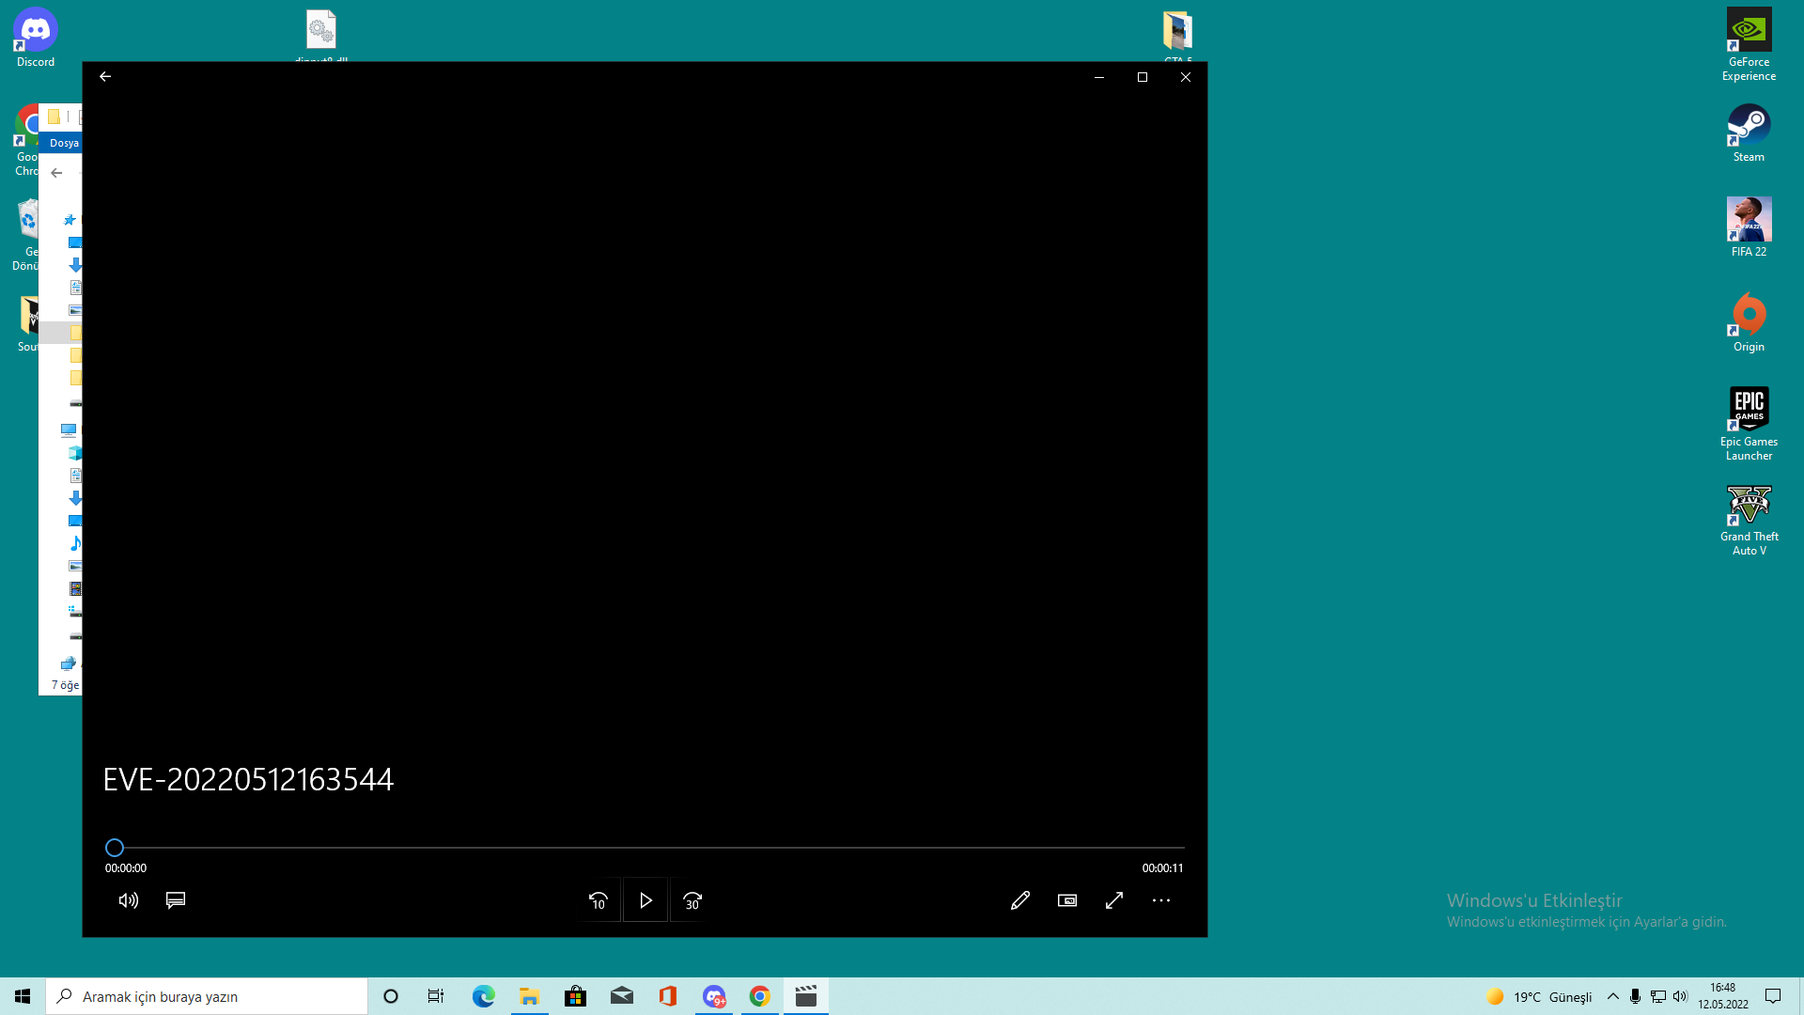1804x1015 pixels.
Task: Skip forward 30 seconds
Action: [x=692, y=900]
